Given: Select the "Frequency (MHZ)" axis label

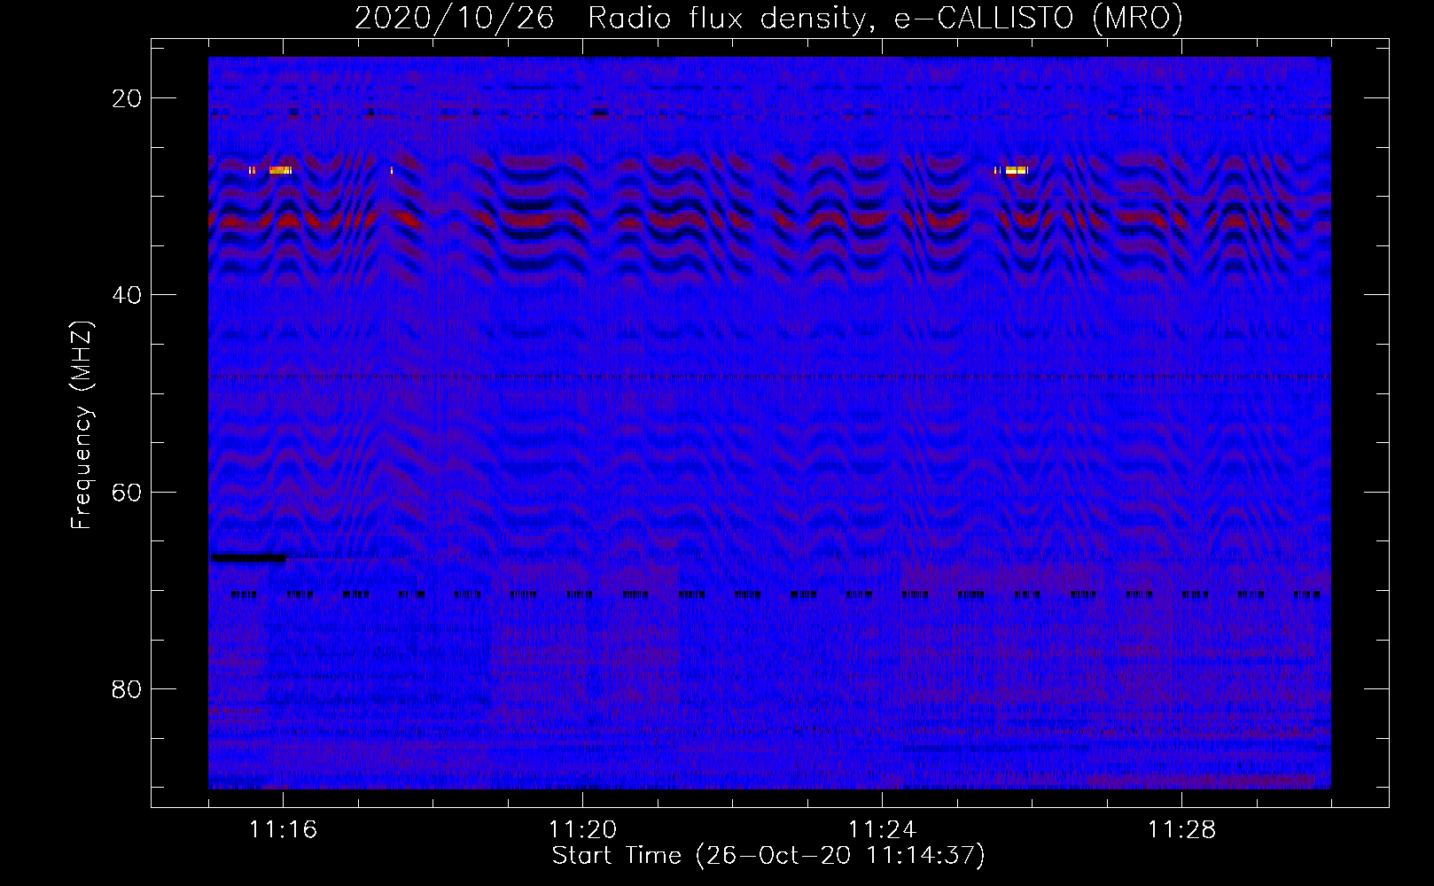Looking at the screenshot, I should [82, 425].
